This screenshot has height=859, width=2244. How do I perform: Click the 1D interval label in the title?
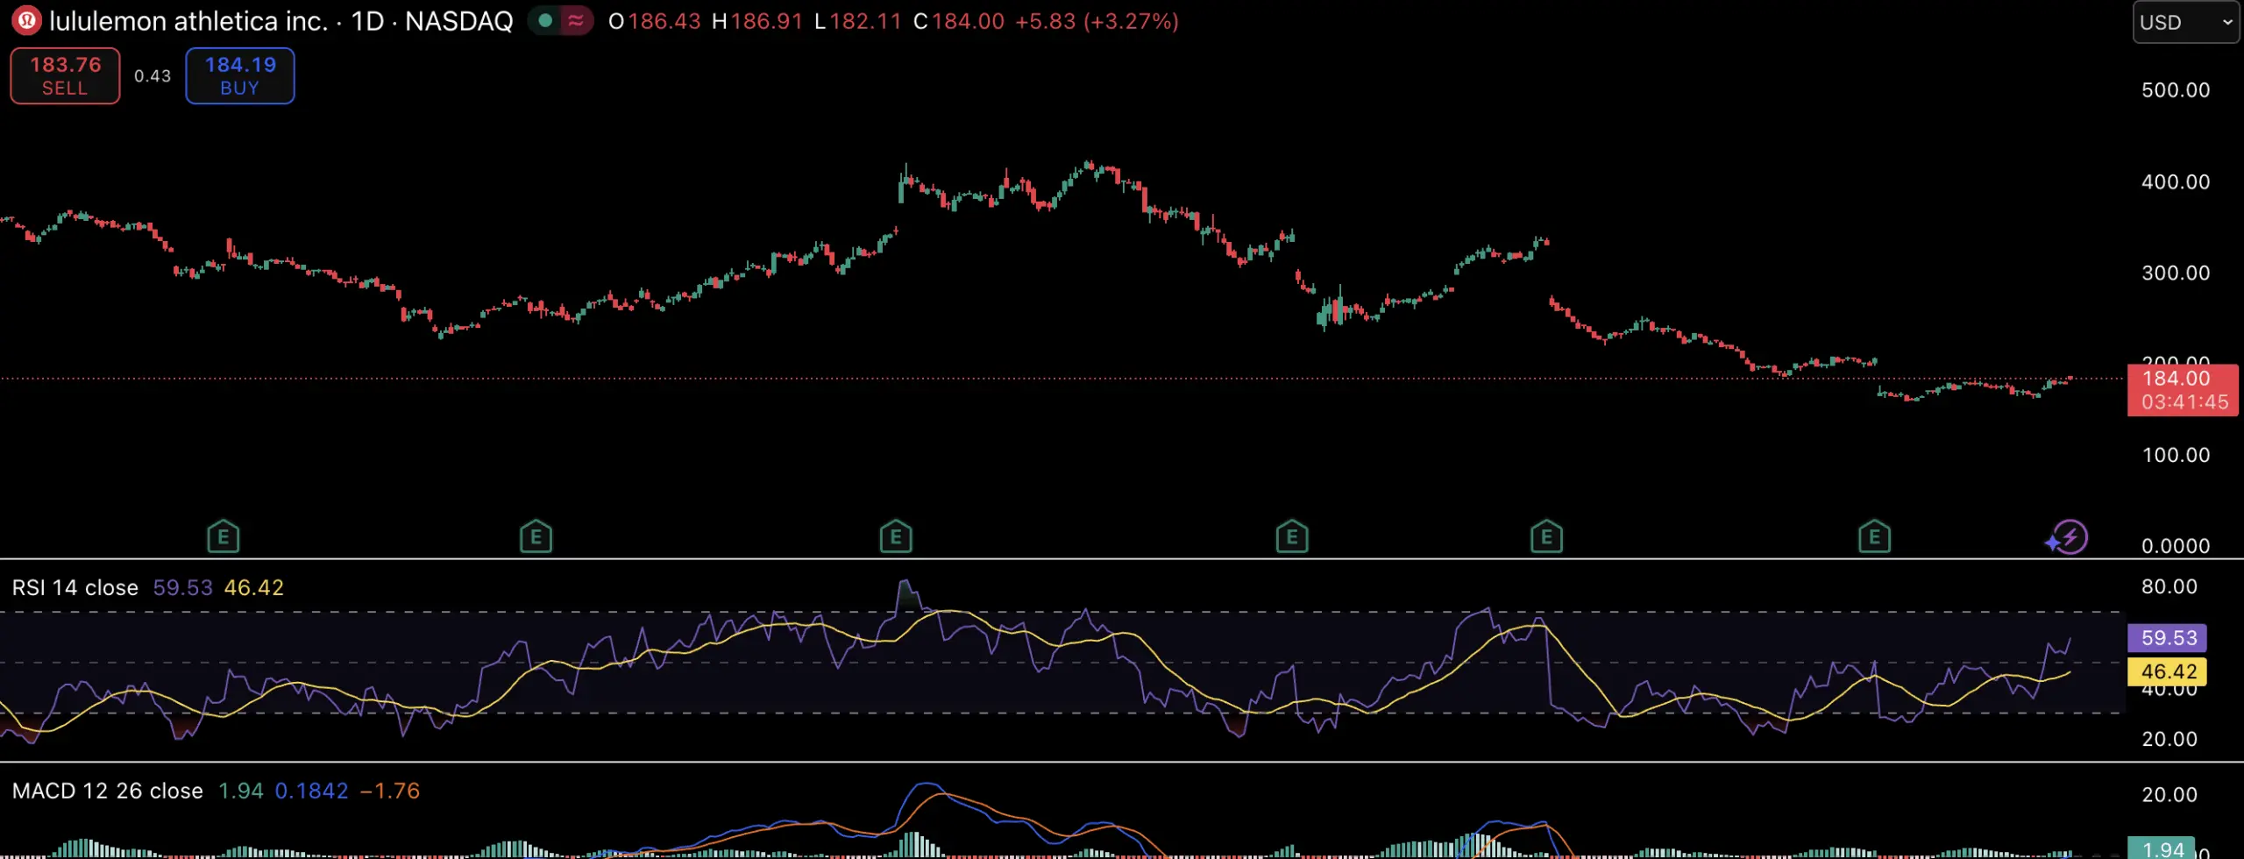click(x=367, y=21)
